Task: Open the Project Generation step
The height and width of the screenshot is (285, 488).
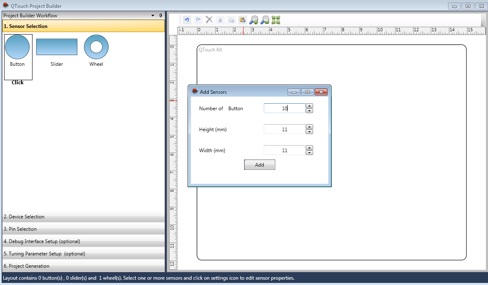Action: tap(83, 266)
